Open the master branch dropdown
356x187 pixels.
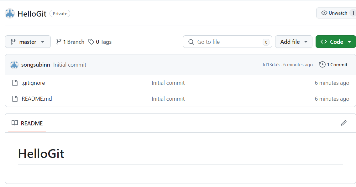28,42
